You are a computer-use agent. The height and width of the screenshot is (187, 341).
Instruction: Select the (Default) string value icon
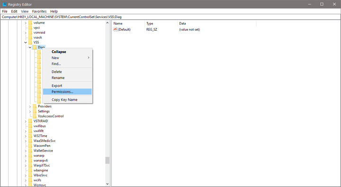point(115,29)
